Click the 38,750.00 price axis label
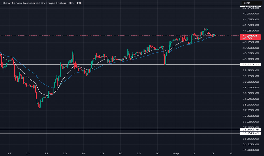Image resolution: width=264 pixels, height=156 pixels. pos(251,87)
